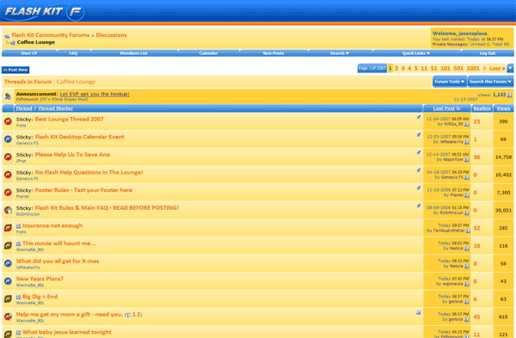Click the Big Dig = End thread status icon

pos(8,299)
